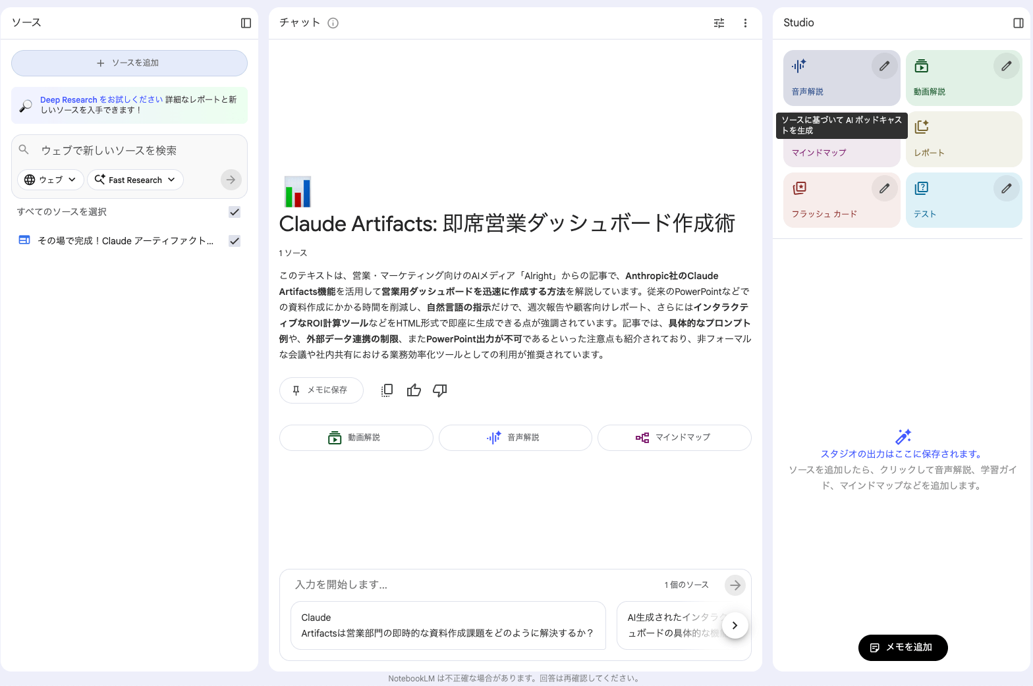Viewport: 1033px width, 686px height.
Task: Edit the 動画解説 card with its pencil icon
Action: point(1006,66)
